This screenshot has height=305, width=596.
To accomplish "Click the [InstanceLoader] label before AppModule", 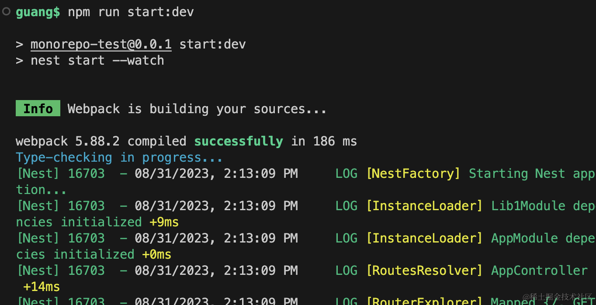I will tap(424, 238).
